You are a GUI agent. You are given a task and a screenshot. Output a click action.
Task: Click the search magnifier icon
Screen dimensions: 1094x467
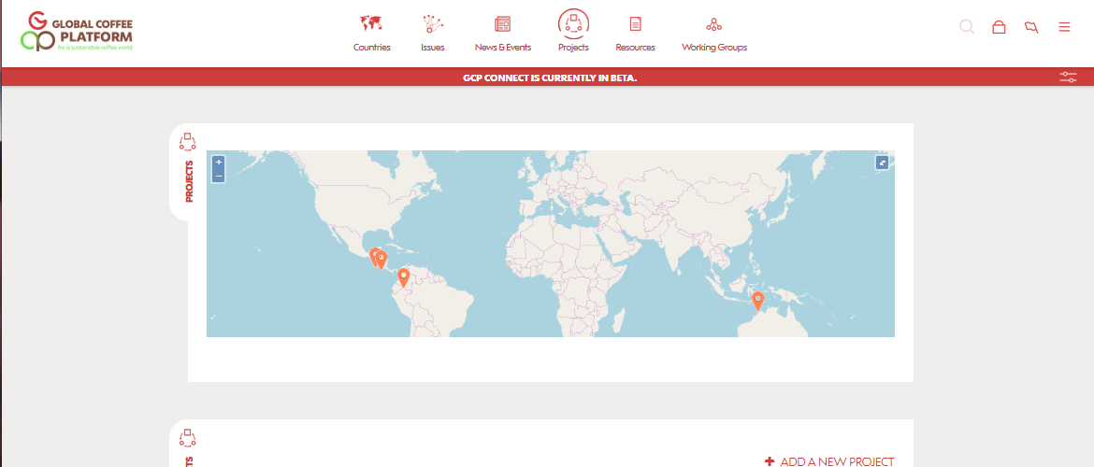pyautogui.click(x=966, y=26)
